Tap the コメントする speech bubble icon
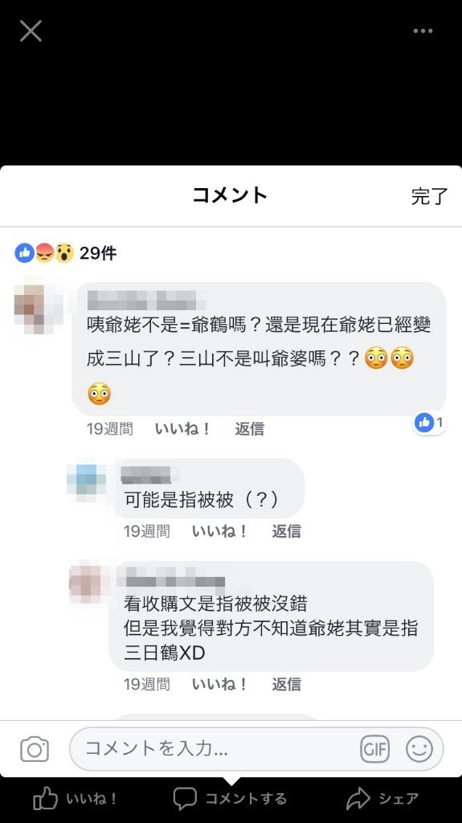The height and width of the screenshot is (823, 462). 185,799
